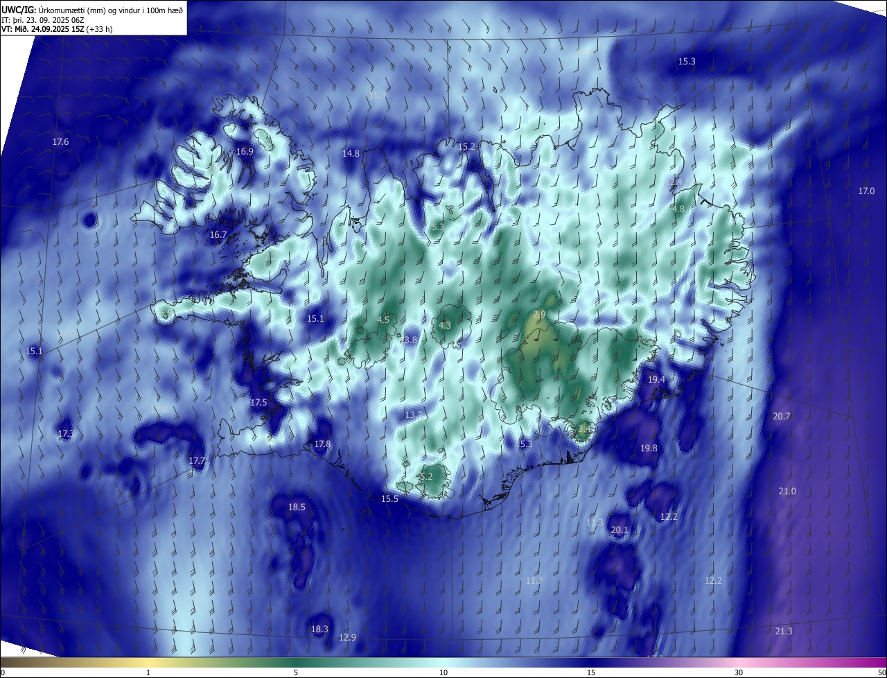Click the 5.3 value label

pos(438,227)
